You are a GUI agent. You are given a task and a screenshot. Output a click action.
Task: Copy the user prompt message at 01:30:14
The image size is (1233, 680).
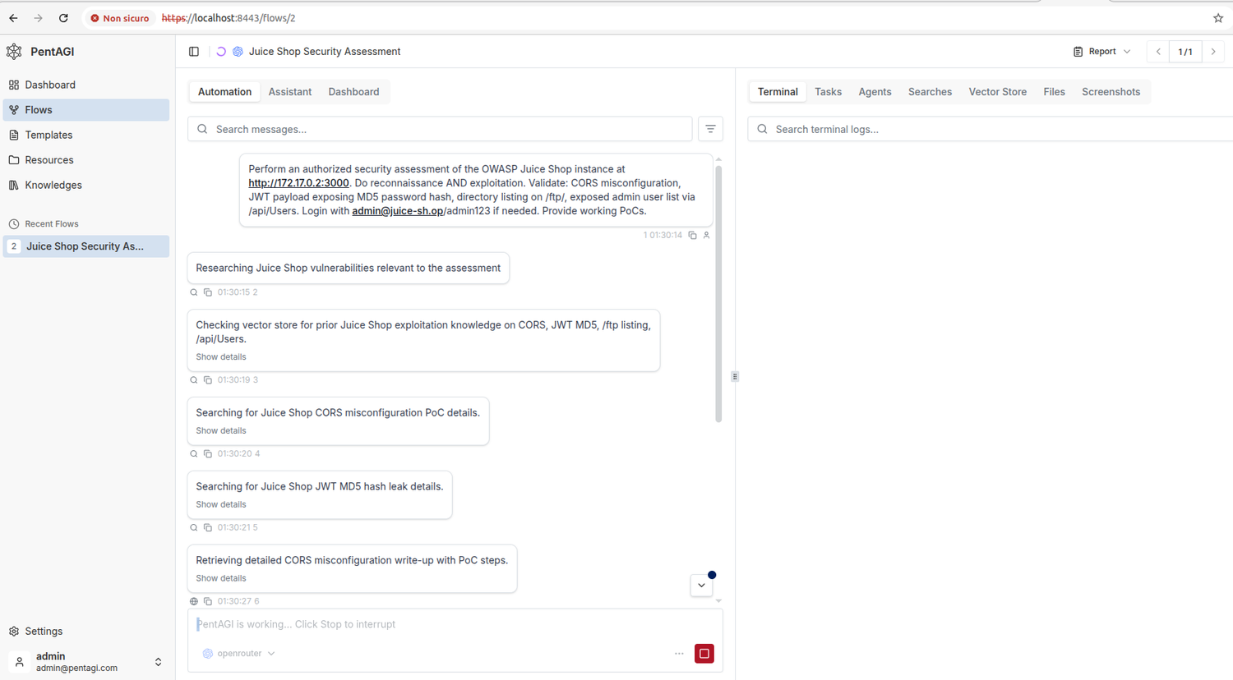[693, 236]
